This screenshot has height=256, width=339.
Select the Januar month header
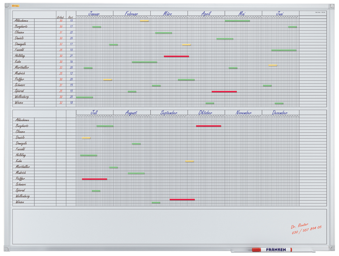click(94, 14)
